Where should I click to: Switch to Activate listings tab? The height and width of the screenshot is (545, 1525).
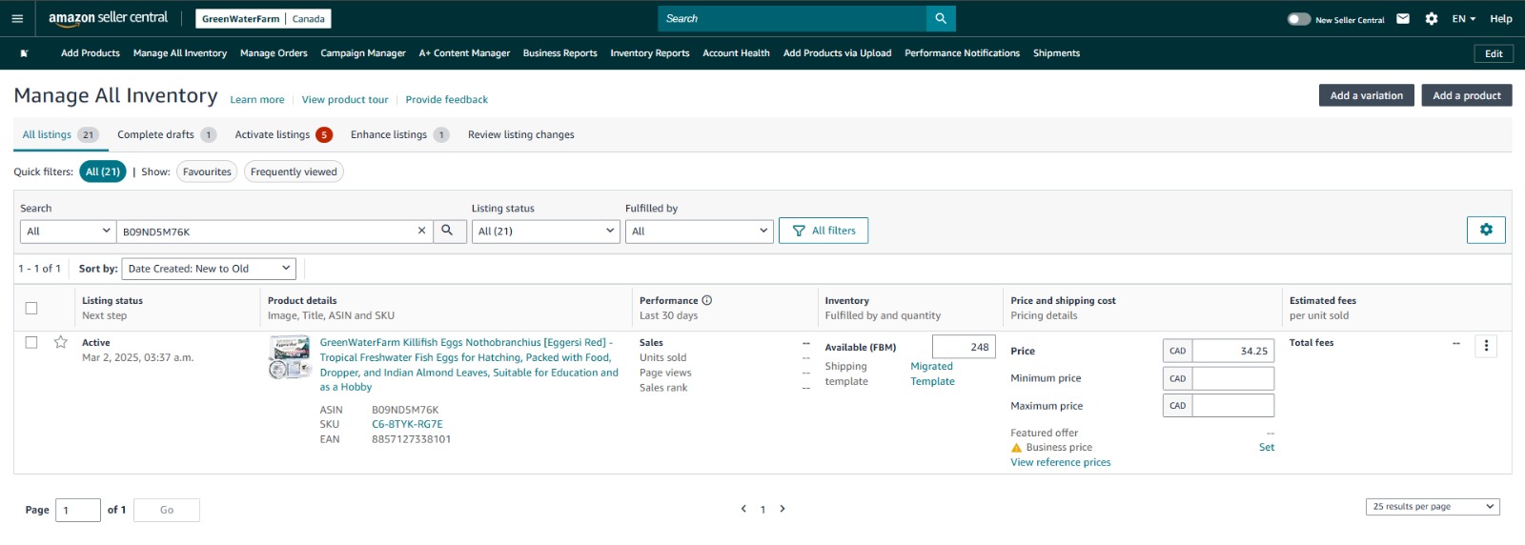coord(283,134)
